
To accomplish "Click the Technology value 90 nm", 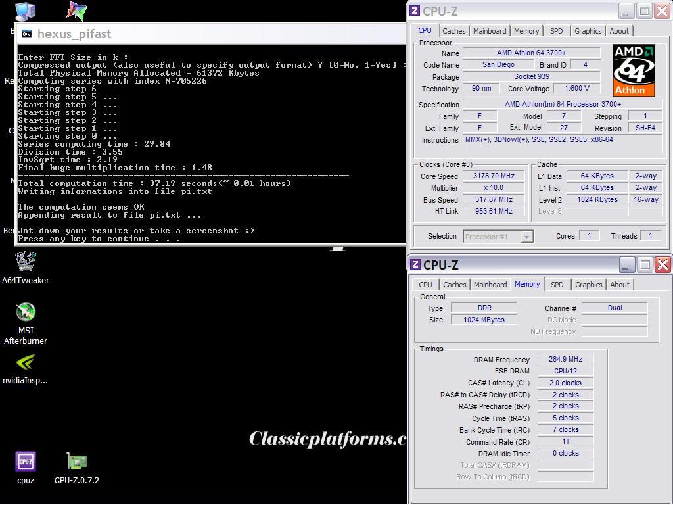I will 481,89.
